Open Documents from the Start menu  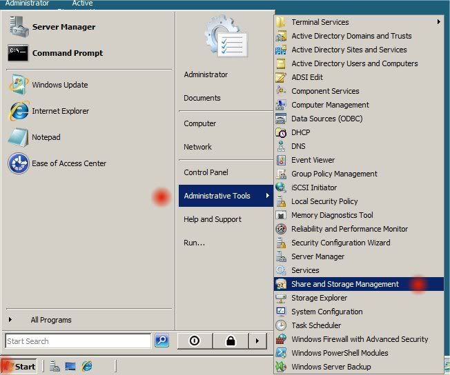coord(202,98)
